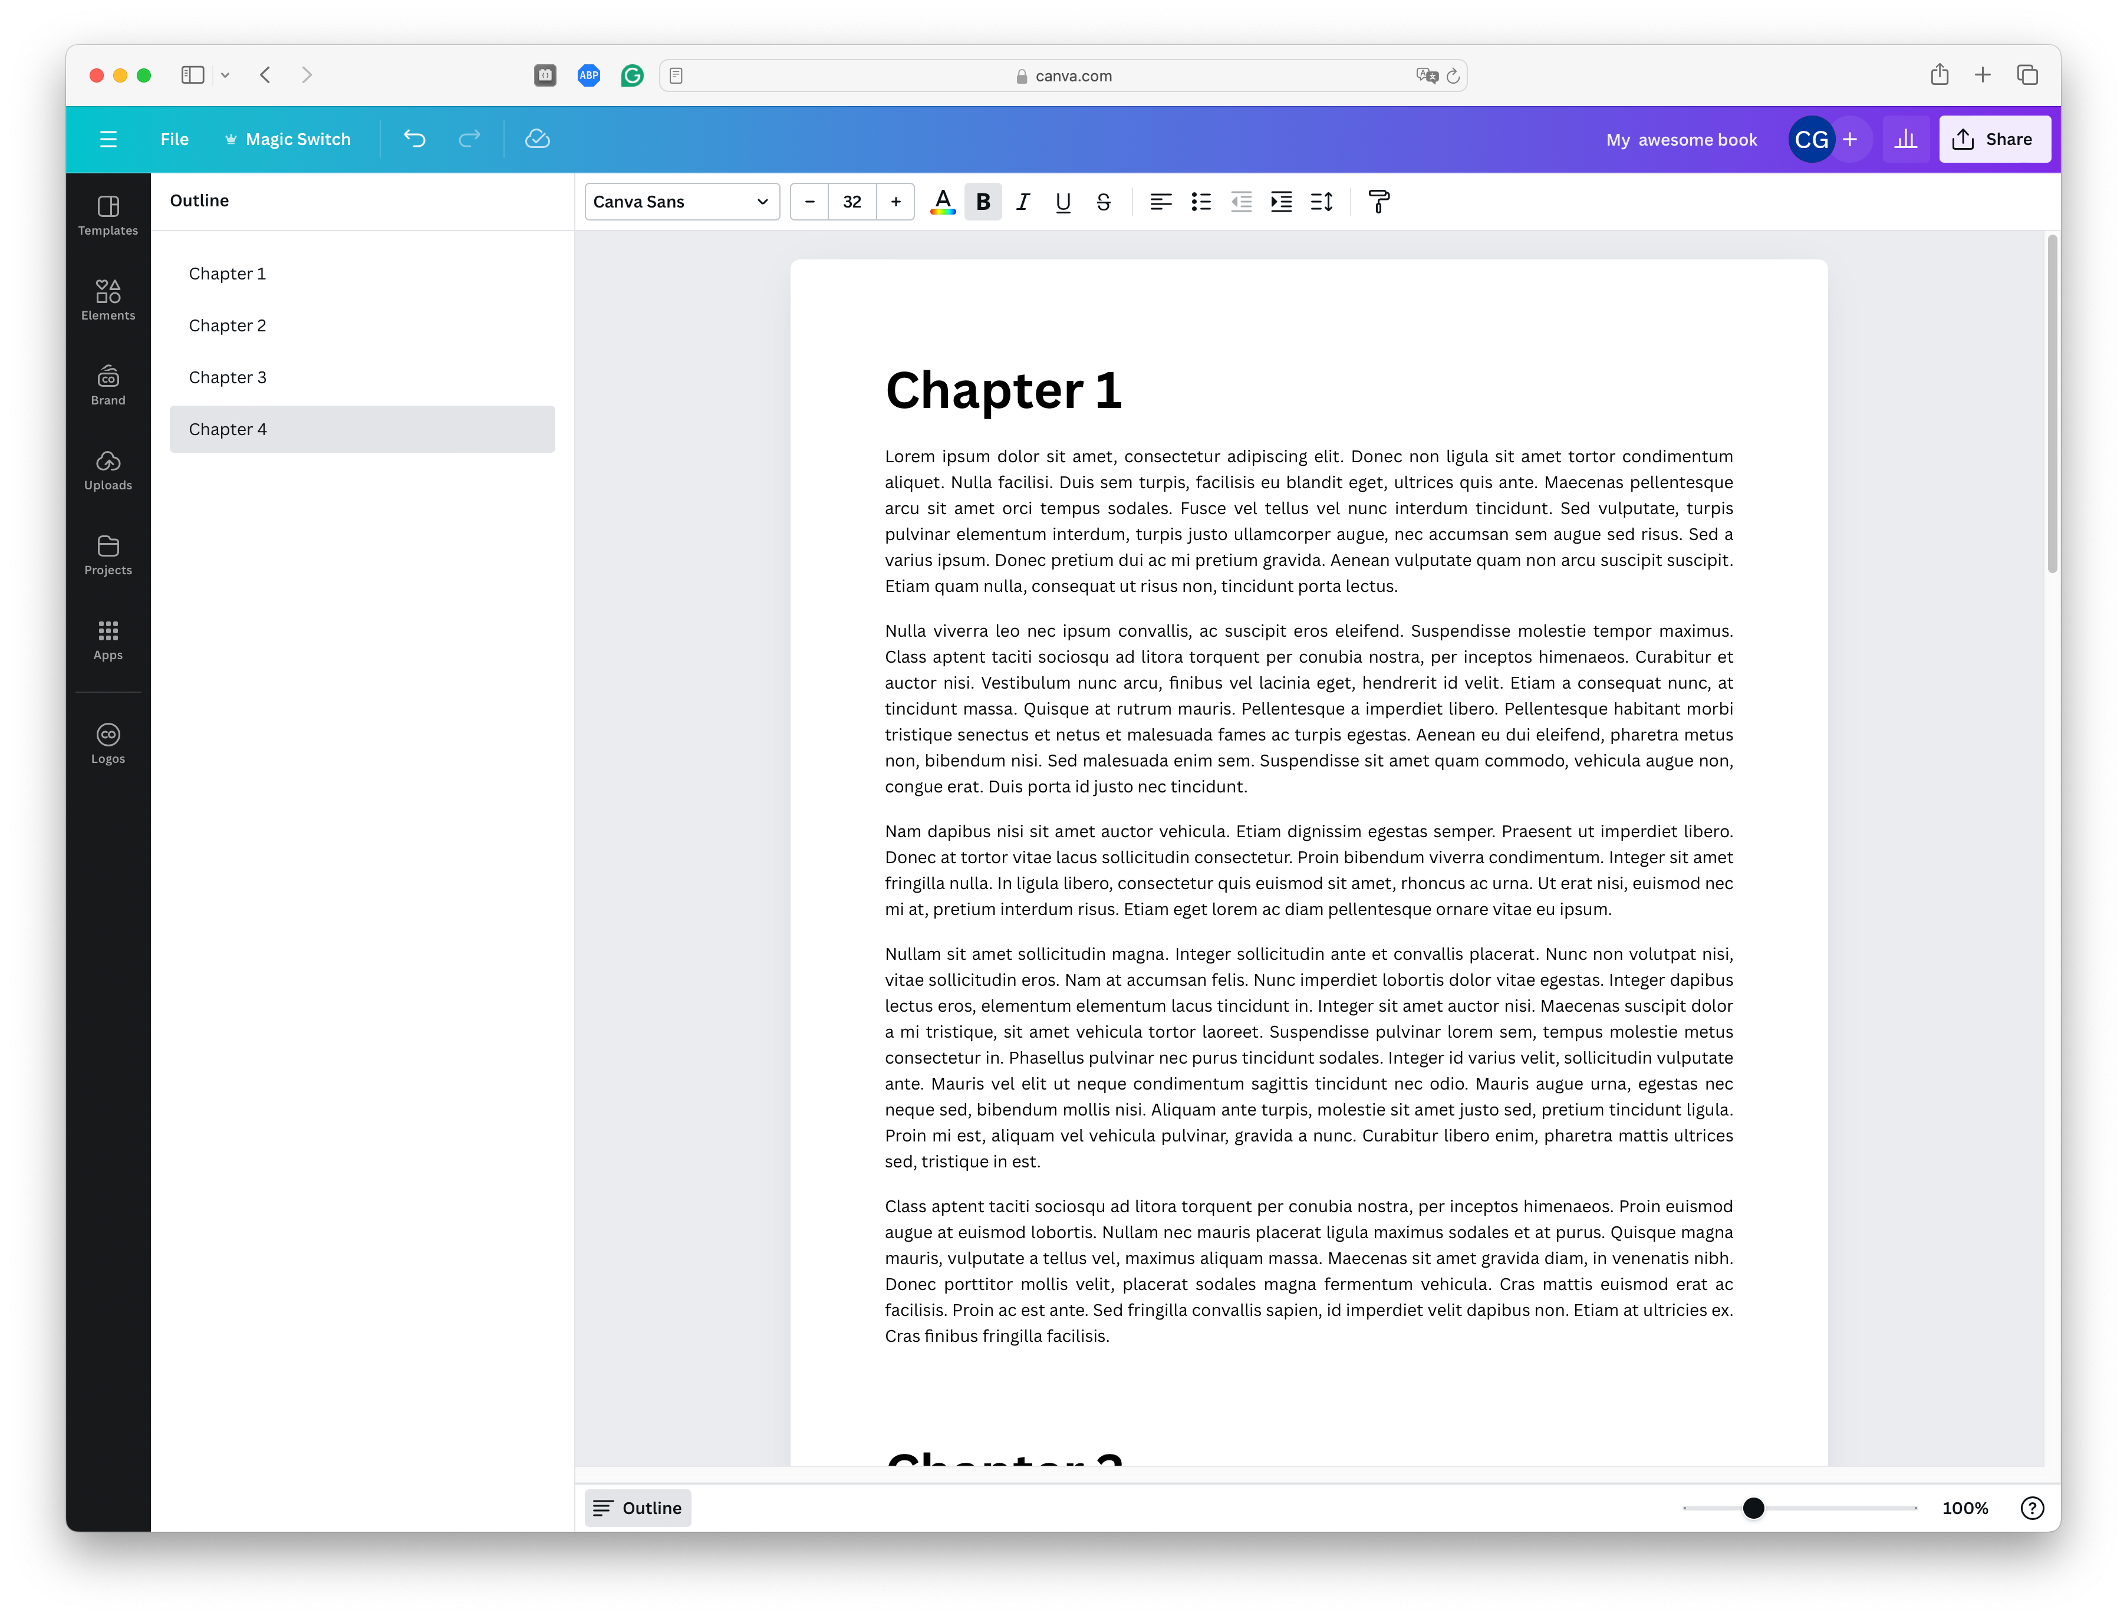Open the line spacing options
The width and height of the screenshot is (2127, 1619).
pyautogui.click(x=1322, y=202)
